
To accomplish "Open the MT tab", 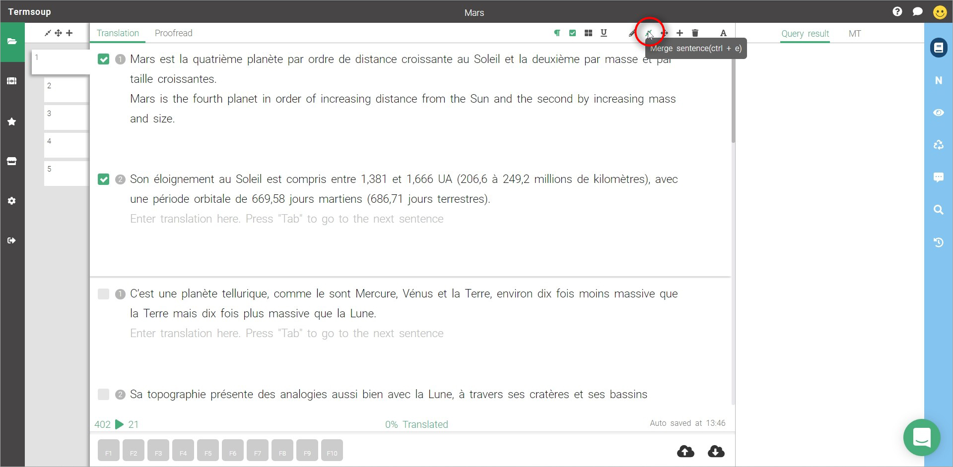I will click(x=855, y=34).
